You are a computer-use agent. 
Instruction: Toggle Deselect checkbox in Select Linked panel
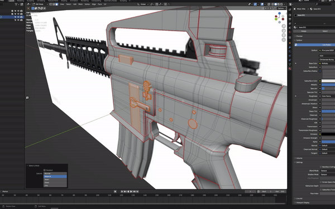click(45, 170)
